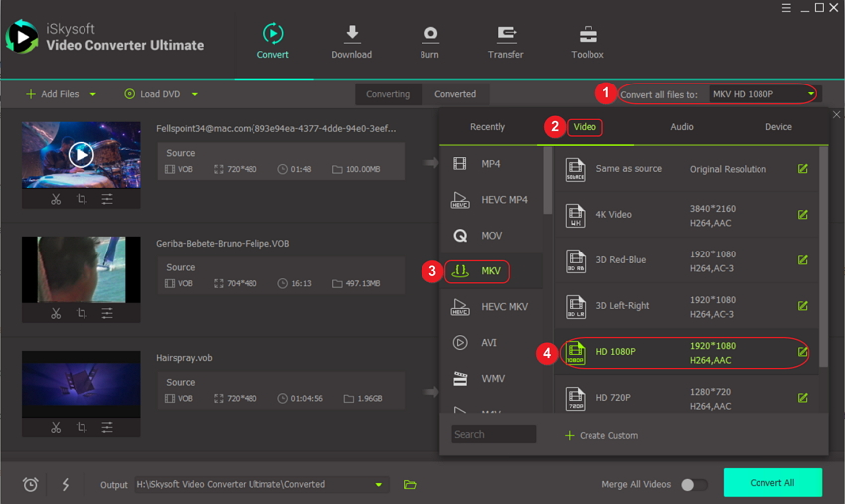Viewport: 845px width, 504px height.
Task: Expand the Add Files dropdown arrow
Action: pyautogui.click(x=93, y=94)
